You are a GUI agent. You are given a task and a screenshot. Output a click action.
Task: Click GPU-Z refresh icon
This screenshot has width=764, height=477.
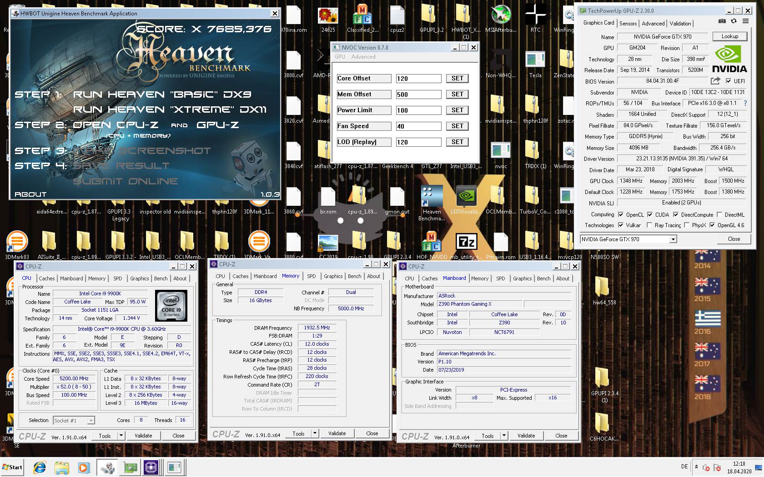coord(734,21)
